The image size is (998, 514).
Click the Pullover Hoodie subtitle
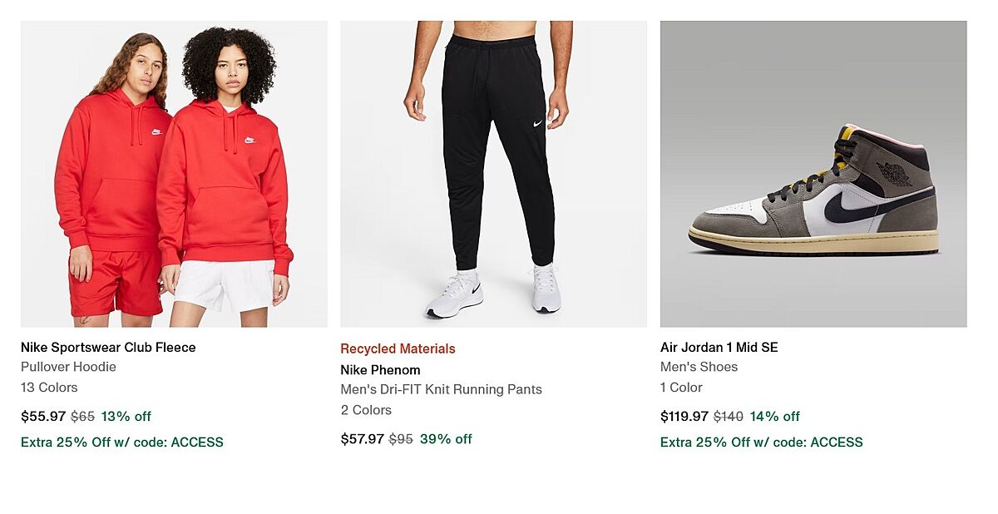pos(68,367)
